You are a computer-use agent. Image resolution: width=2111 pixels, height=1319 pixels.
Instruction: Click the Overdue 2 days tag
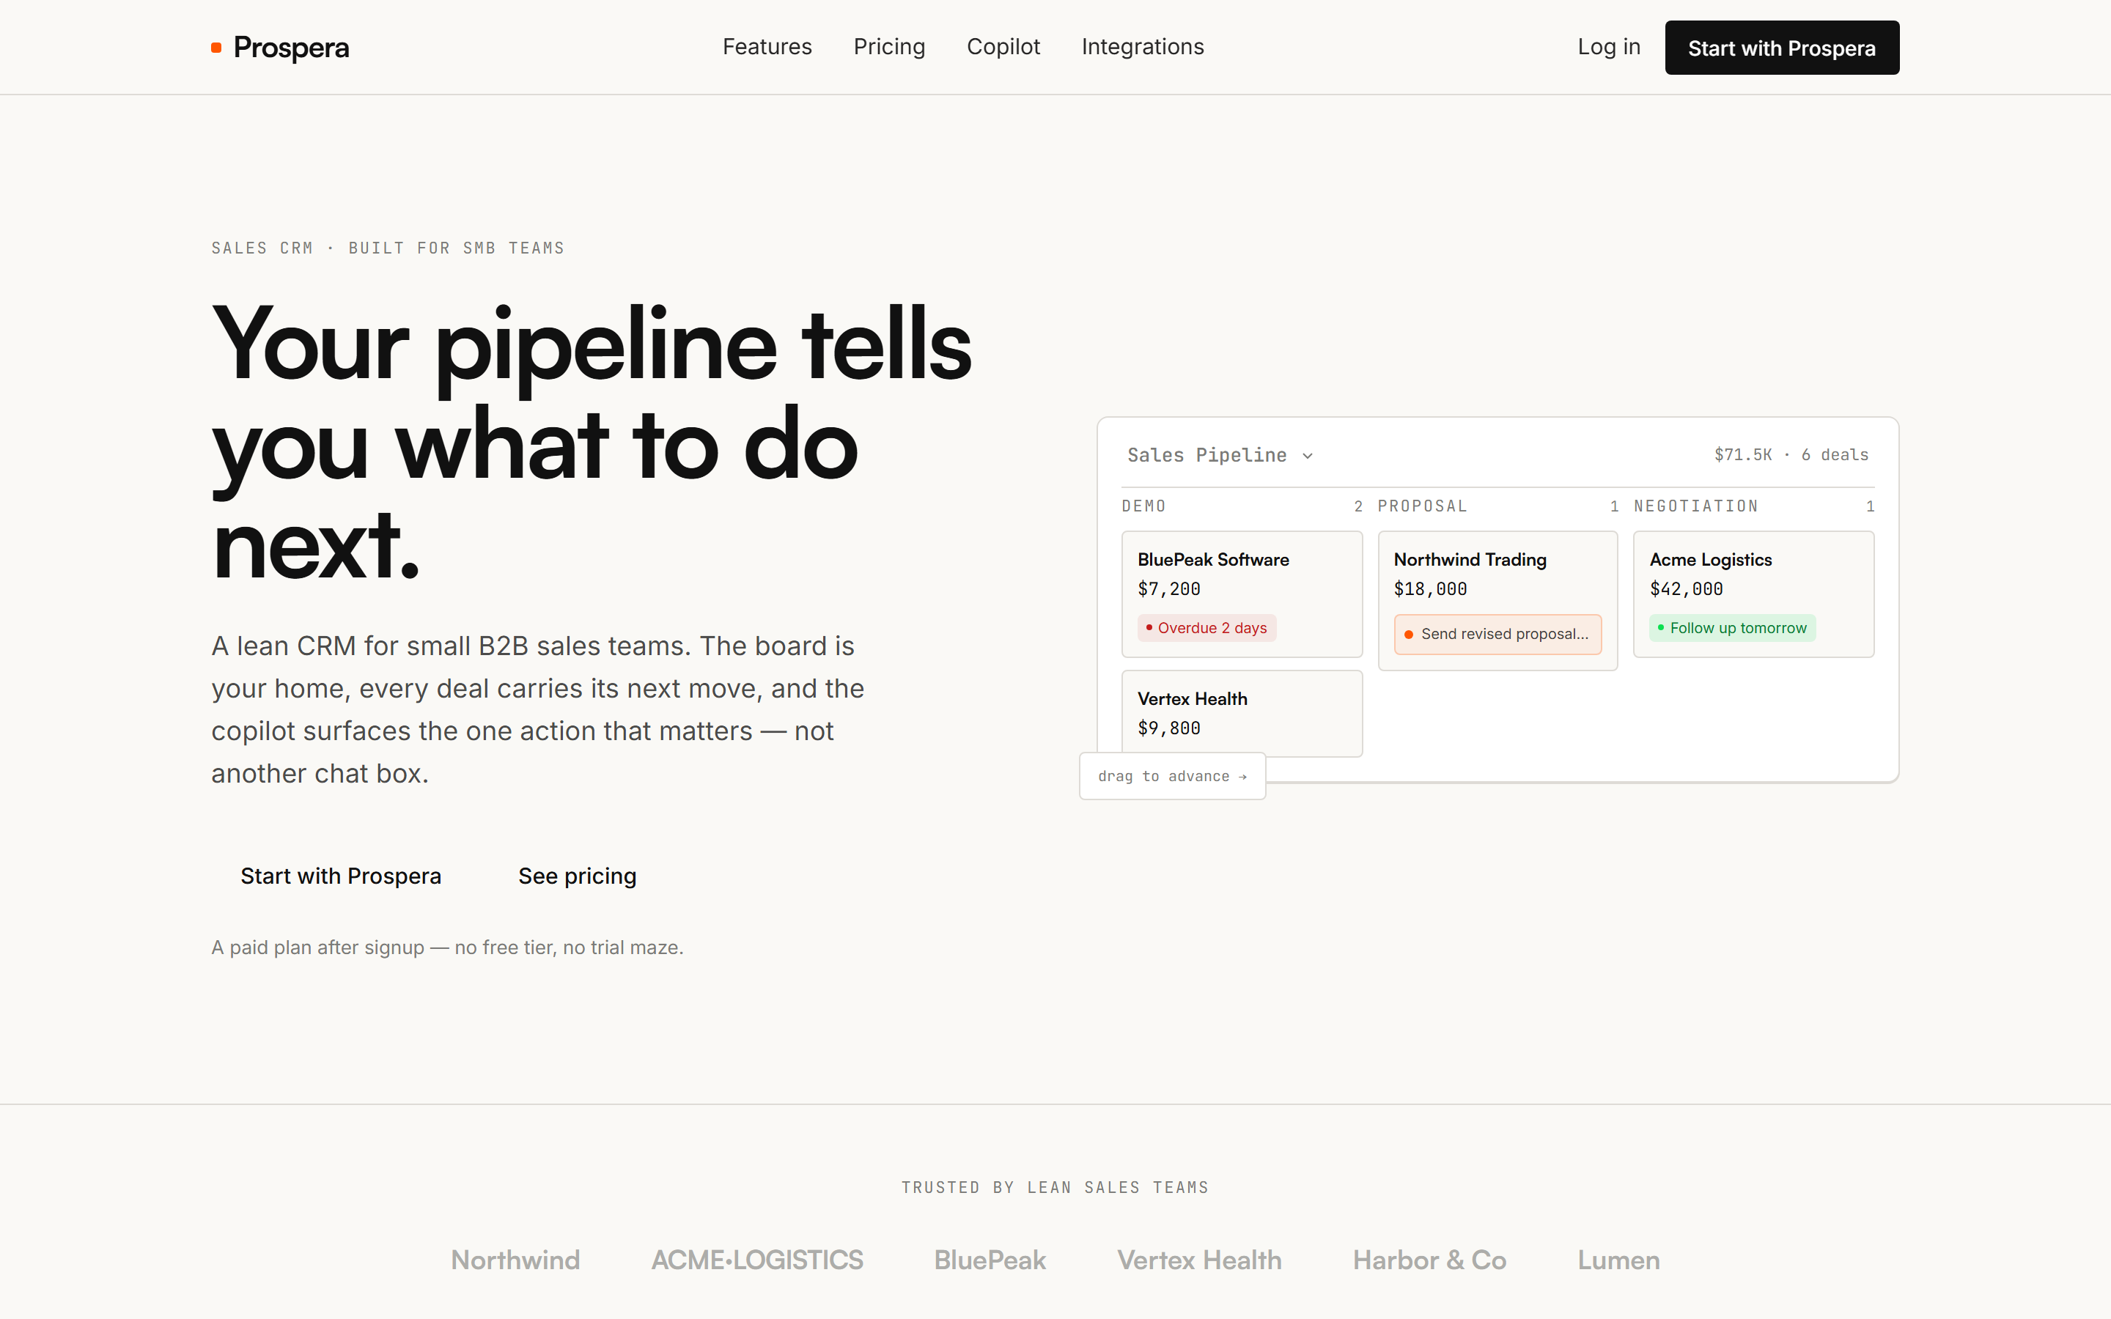coord(1206,628)
